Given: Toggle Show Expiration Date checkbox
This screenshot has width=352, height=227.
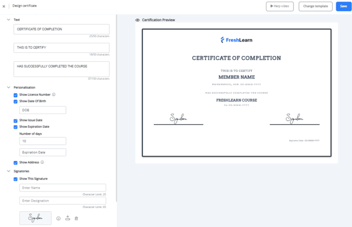Looking at the screenshot, I should tap(16, 127).
